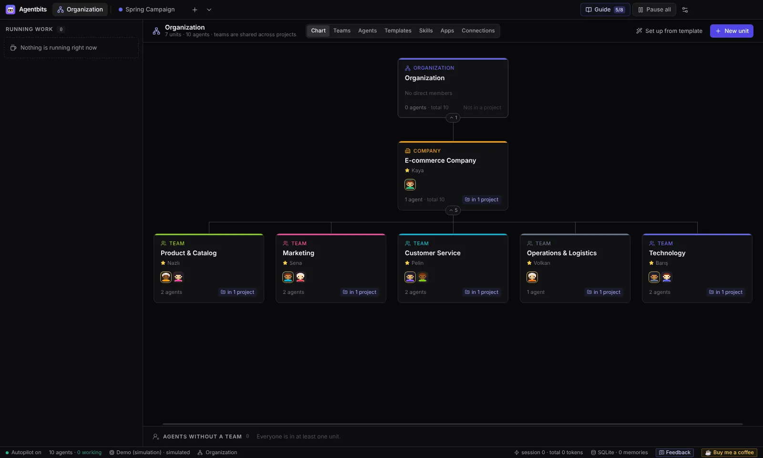763x458 pixels.
Task: Open the lead agent avatar in Customer Service
Action: click(410, 277)
